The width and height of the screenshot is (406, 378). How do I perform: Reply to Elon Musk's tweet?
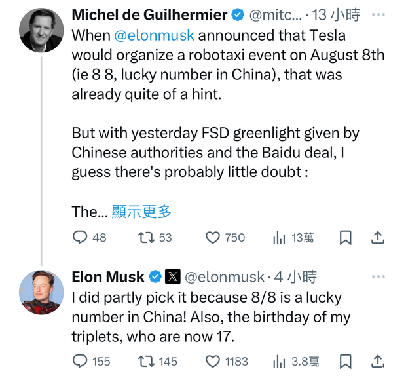[x=81, y=361]
